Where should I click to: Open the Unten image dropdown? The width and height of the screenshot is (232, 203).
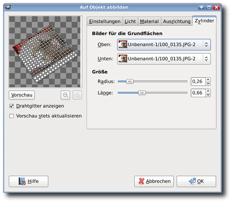pos(164,59)
